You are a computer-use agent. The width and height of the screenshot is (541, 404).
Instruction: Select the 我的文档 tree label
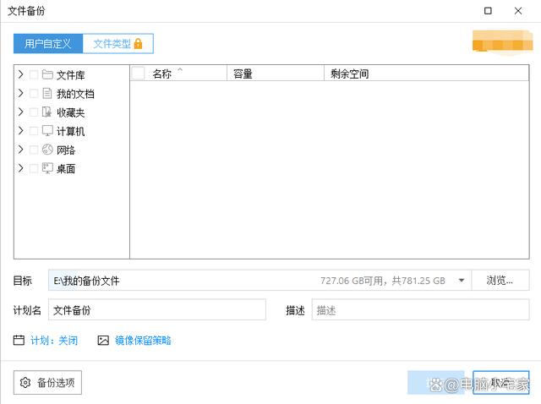(75, 94)
